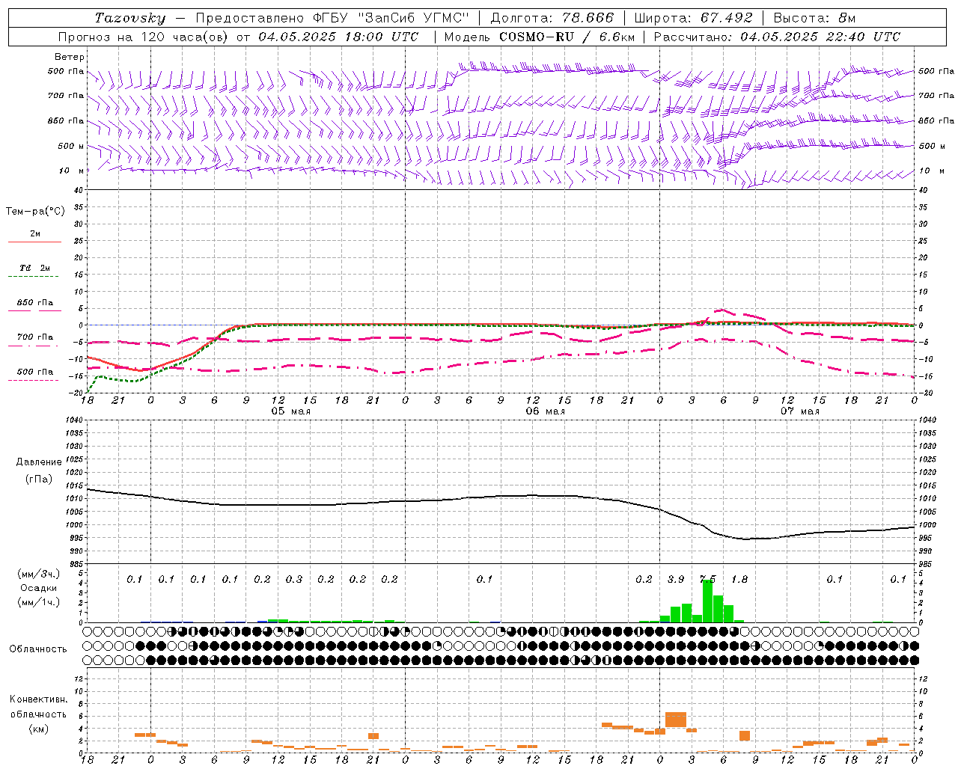The width and height of the screenshot is (958, 766).
Task: Click the "850 гПа" entry in temperature legend
Action: (35, 303)
